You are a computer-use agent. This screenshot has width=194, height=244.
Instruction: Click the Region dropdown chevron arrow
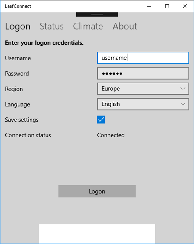183,89
